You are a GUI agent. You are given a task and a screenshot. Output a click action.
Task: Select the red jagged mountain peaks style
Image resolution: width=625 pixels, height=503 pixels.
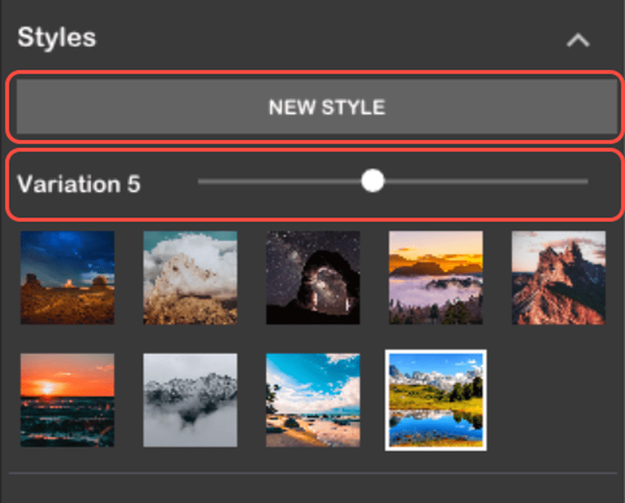558,278
